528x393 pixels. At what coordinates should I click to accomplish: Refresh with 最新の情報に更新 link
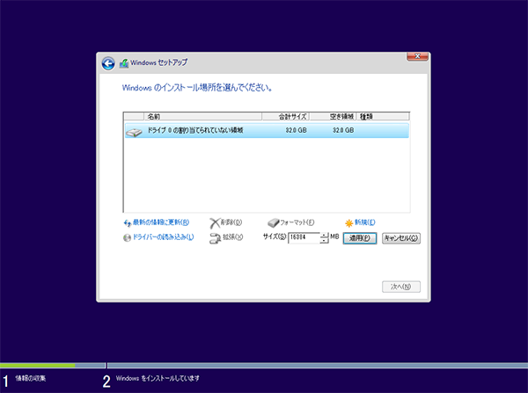161,222
